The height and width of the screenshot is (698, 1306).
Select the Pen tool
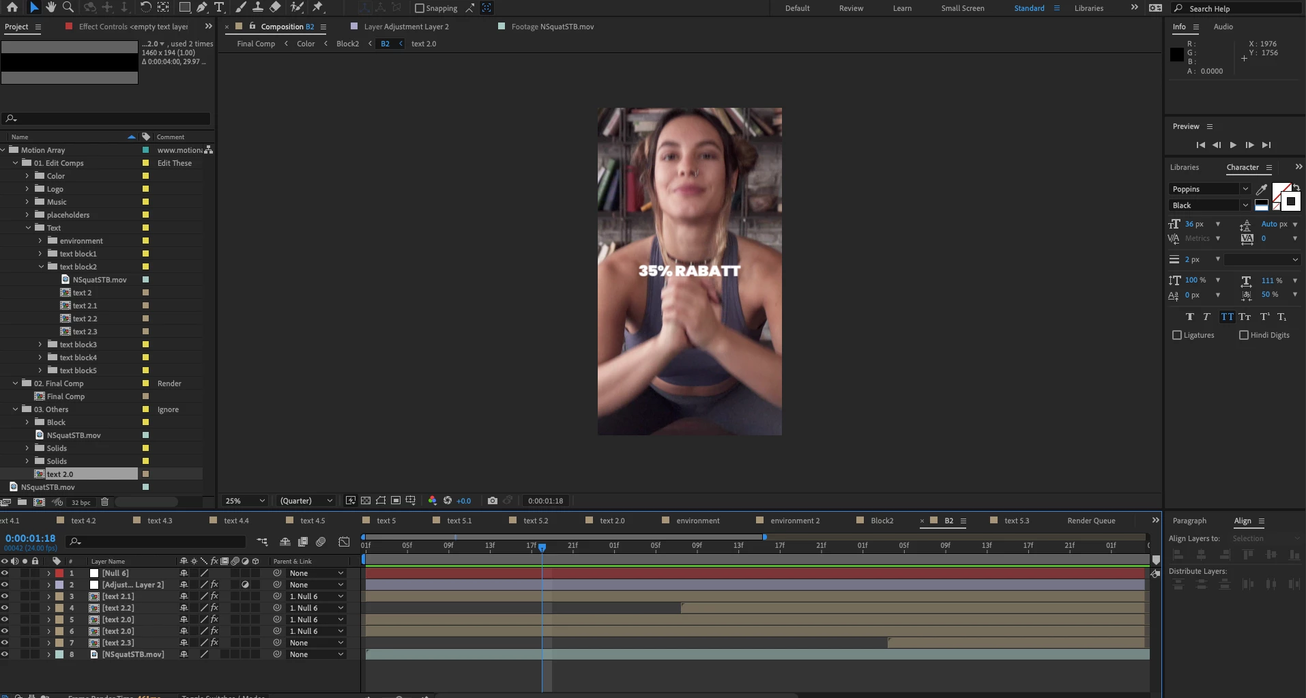[202, 8]
